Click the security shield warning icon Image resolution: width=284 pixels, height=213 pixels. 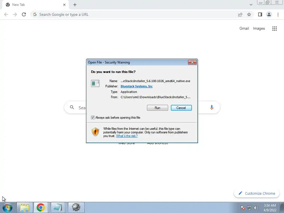pyautogui.click(x=95, y=132)
